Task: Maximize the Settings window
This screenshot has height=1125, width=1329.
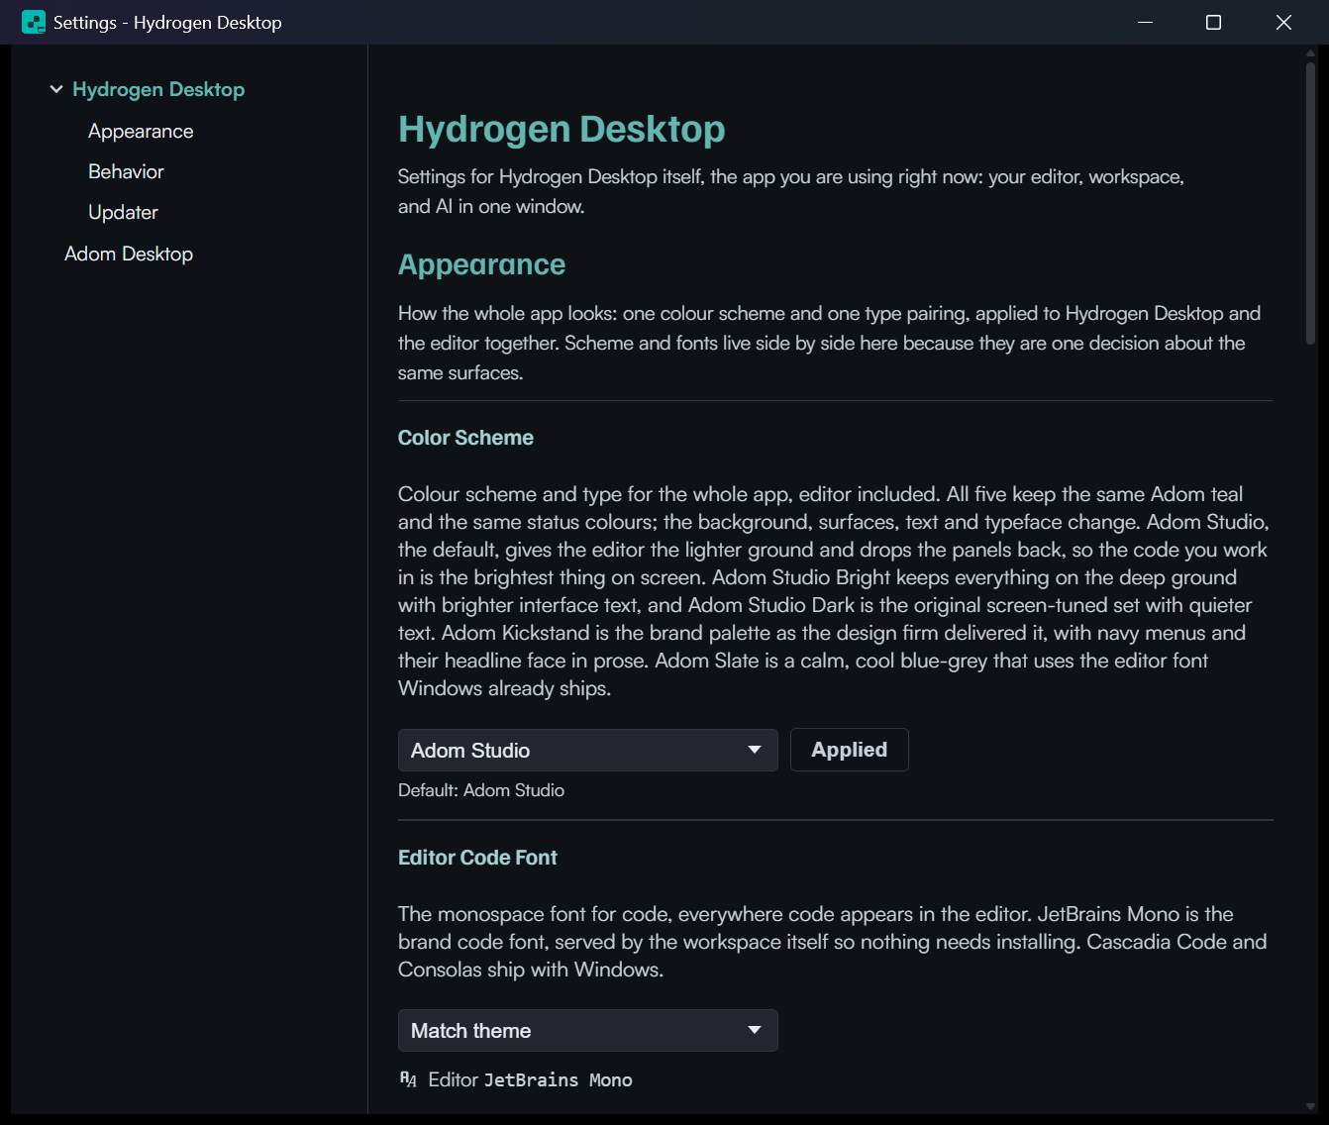Action: (x=1213, y=22)
